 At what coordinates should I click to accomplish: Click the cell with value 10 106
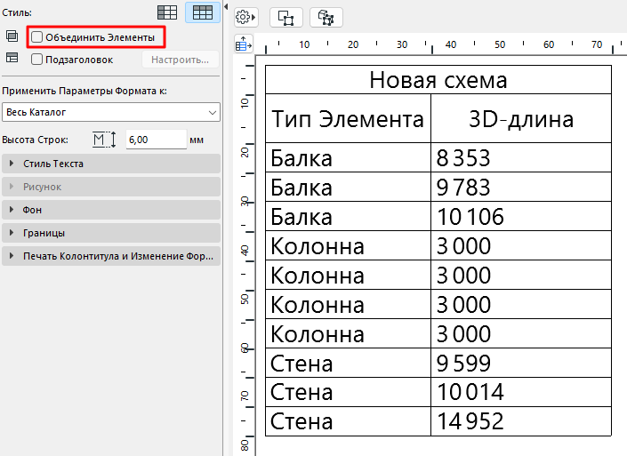click(x=521, y=216)
